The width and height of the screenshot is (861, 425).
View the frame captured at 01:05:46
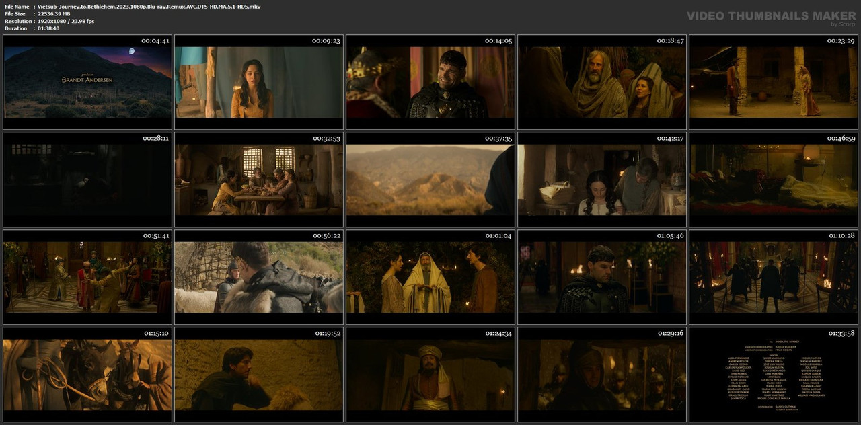(x=602, y=277)
